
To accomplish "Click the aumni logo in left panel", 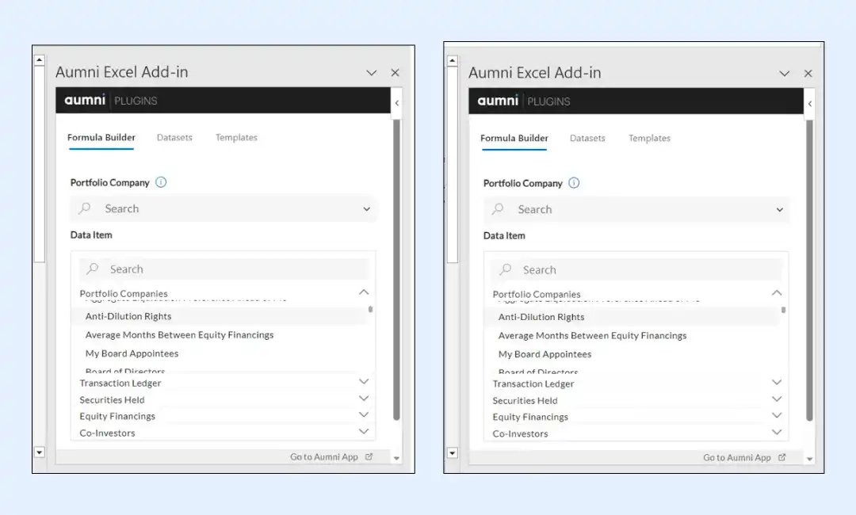I will click(85, 100).
